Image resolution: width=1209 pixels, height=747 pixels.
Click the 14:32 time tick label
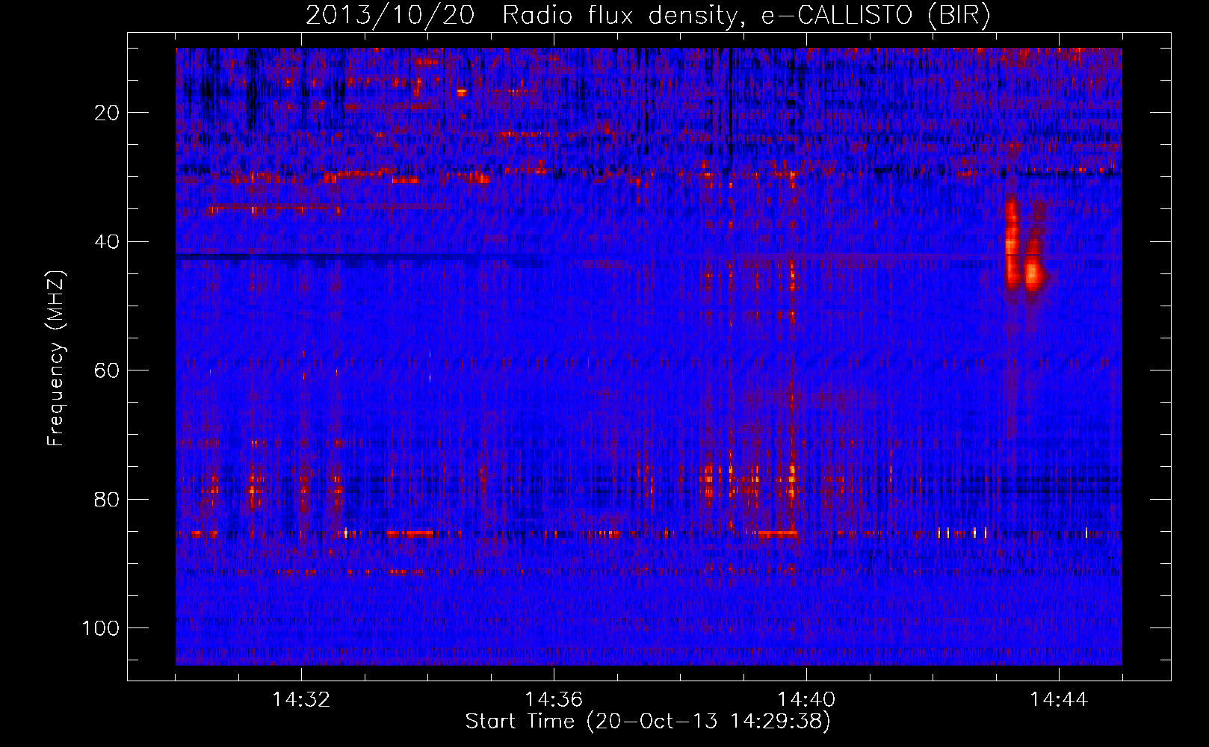(301, 700)
